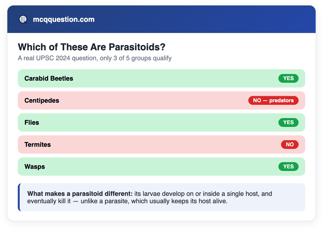Click the UPSC 2024 question subtitle
This screenshot has height=230, width=323.
[x=95, y=58]
